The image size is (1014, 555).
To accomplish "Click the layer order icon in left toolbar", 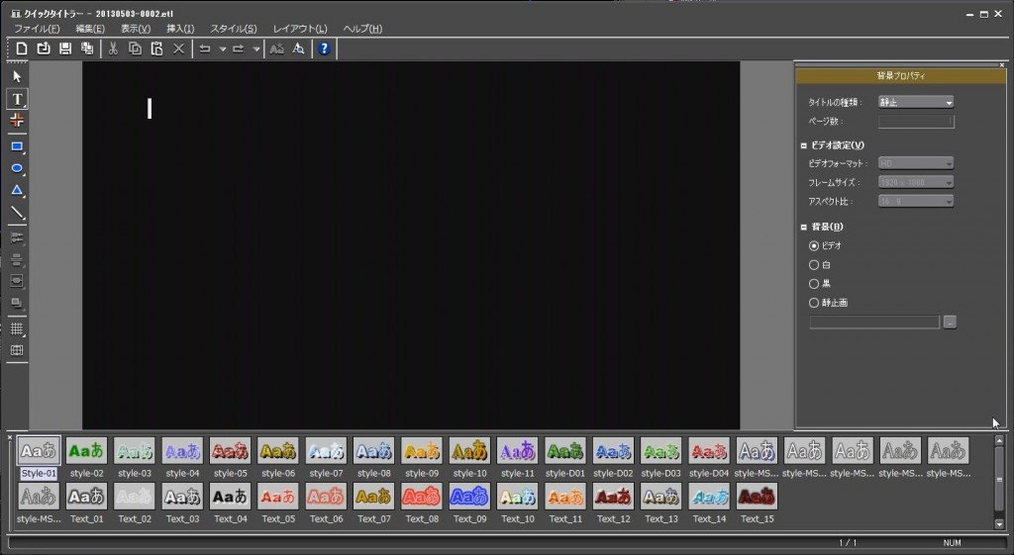I will point(18,303).
